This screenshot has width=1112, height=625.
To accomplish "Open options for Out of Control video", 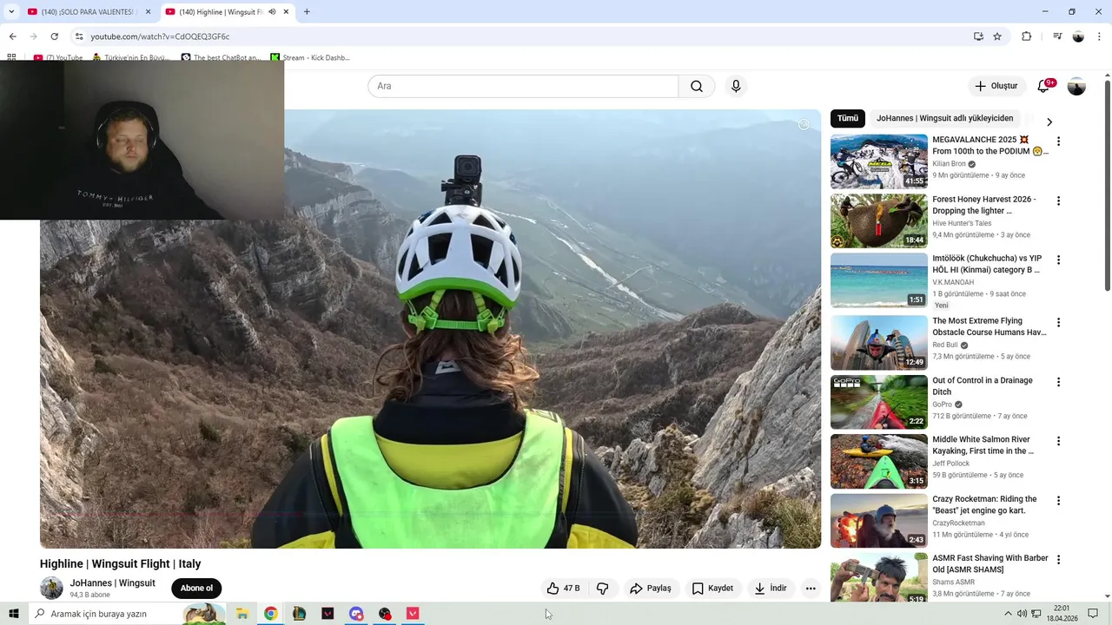I will [x=1058, y=382].
